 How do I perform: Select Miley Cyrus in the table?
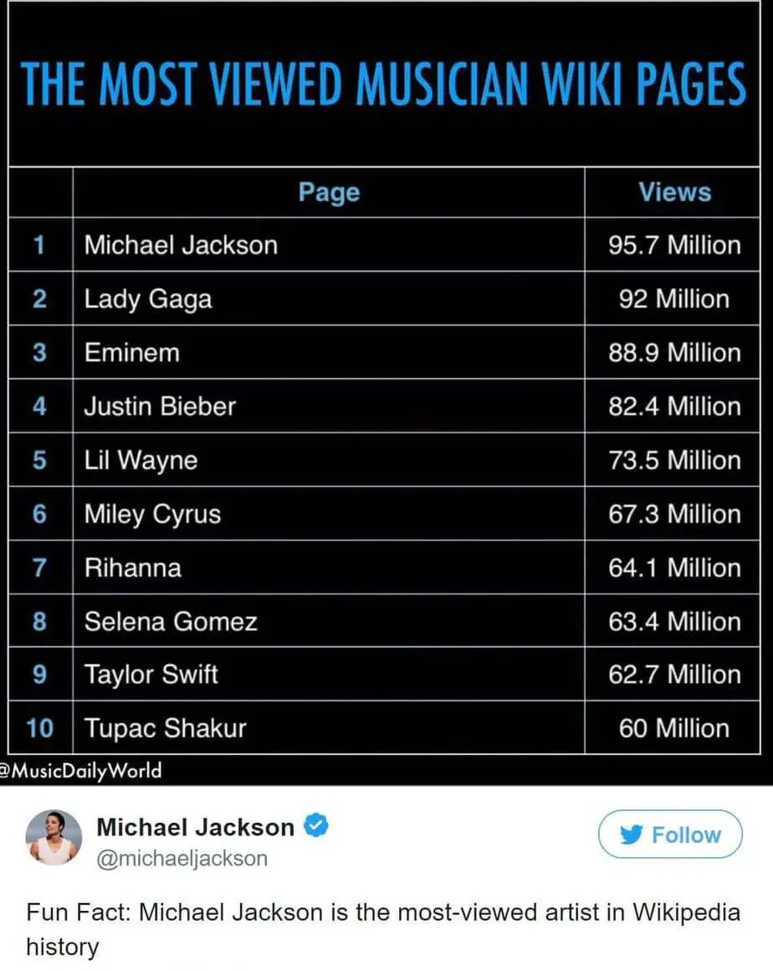pyautogui.click(x=152, y=514)
